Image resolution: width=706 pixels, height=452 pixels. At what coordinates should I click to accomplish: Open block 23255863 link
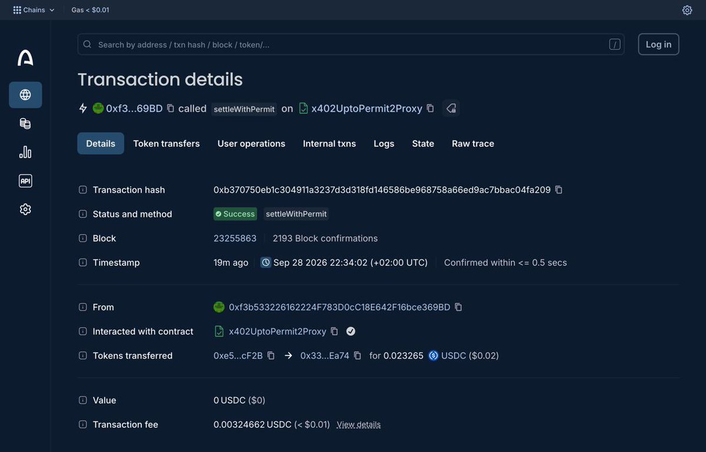(235, 238)
